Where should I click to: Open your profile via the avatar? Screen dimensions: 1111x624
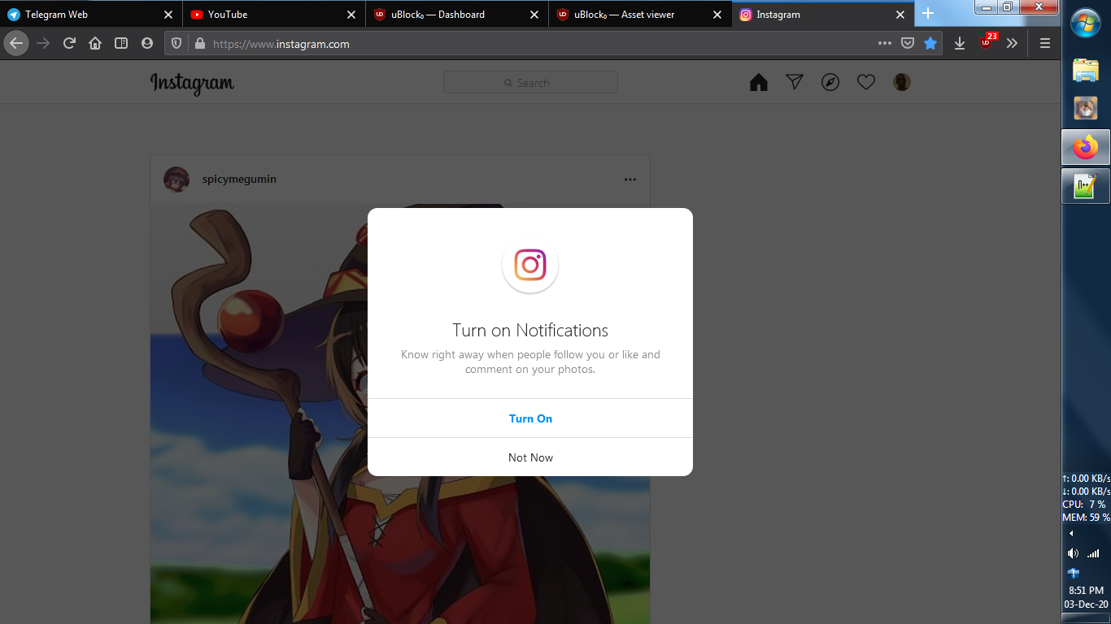click(901, 81)
